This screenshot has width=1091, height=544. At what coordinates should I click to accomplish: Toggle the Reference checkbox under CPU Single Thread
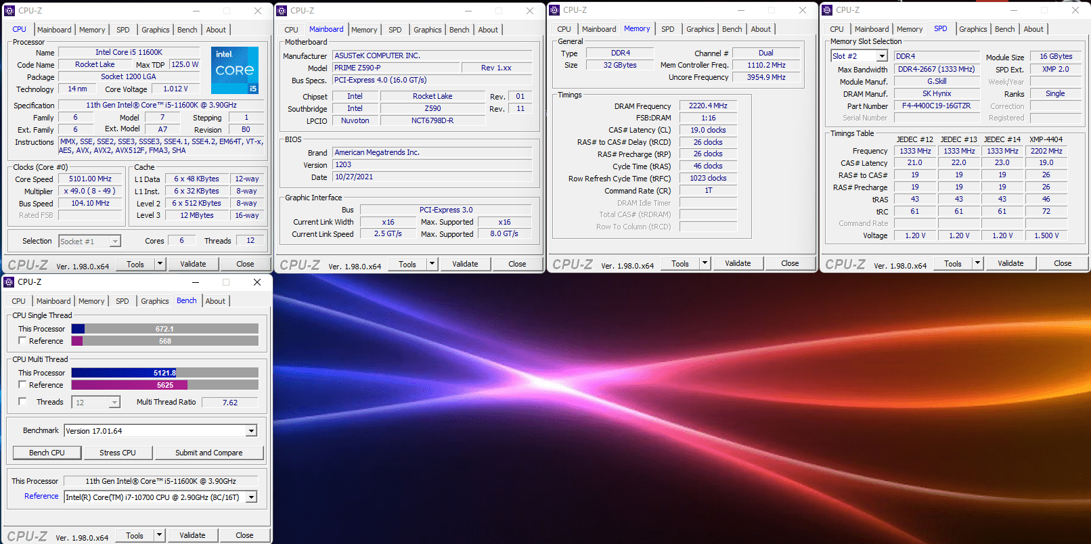tap(22, 341)
